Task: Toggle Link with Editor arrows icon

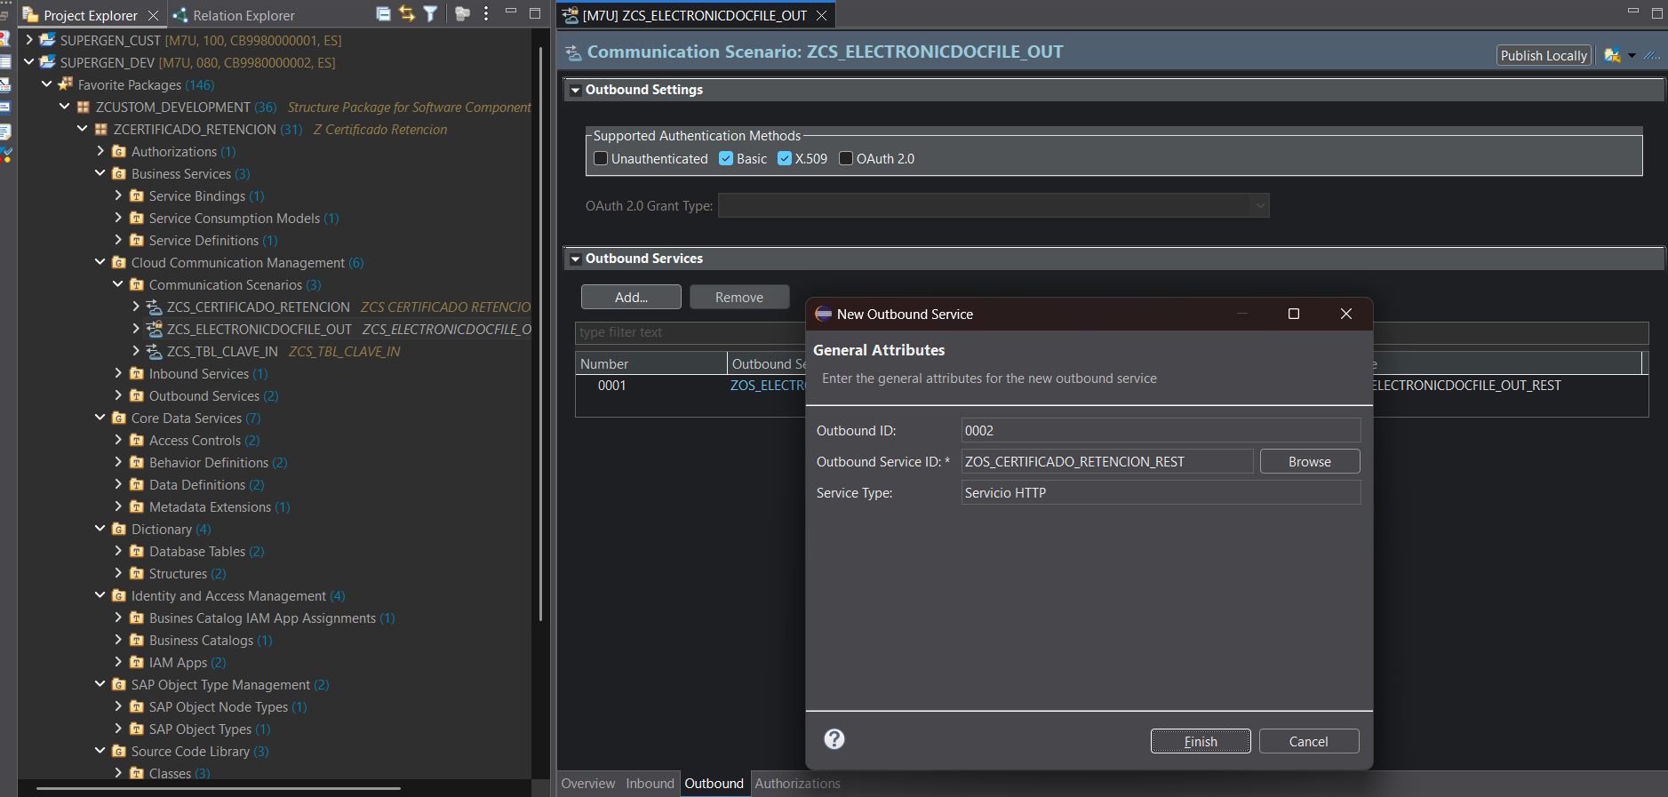Action: click(x=407, y=13)
